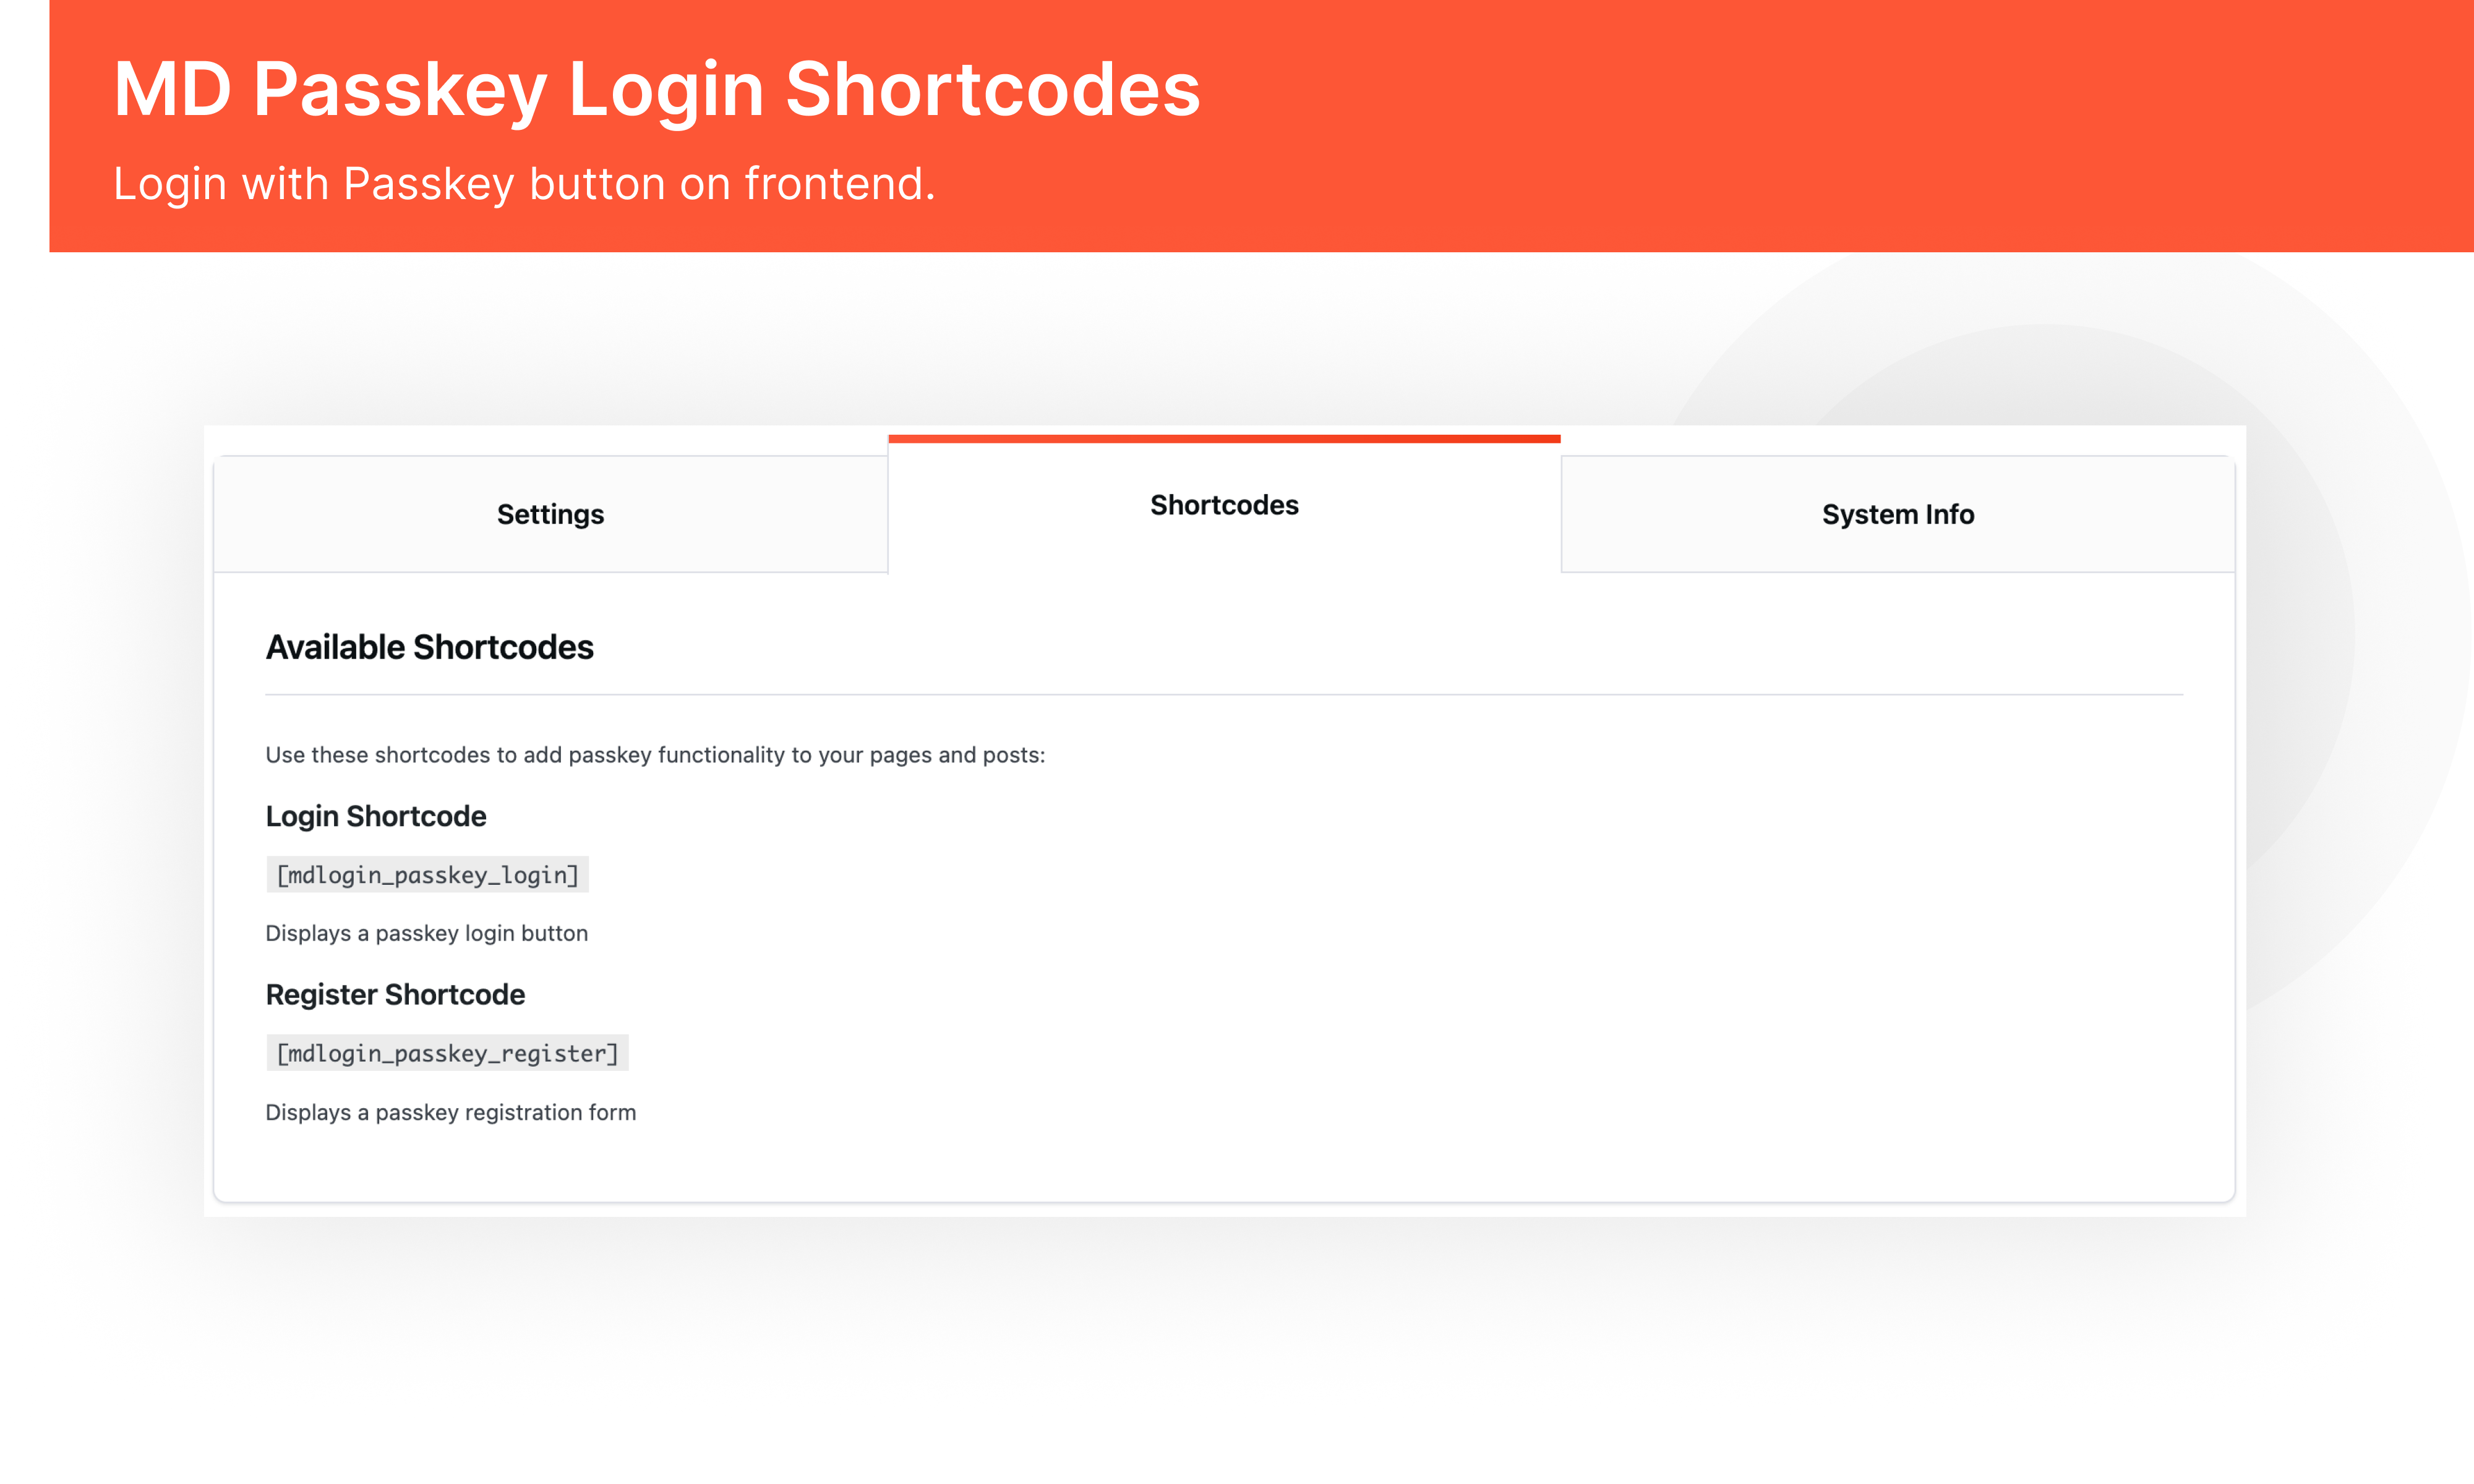Select the [mdlogin_passkey_register] shortcode text
Screen dimensions: 2474x1484
[x=447, y=1052]
